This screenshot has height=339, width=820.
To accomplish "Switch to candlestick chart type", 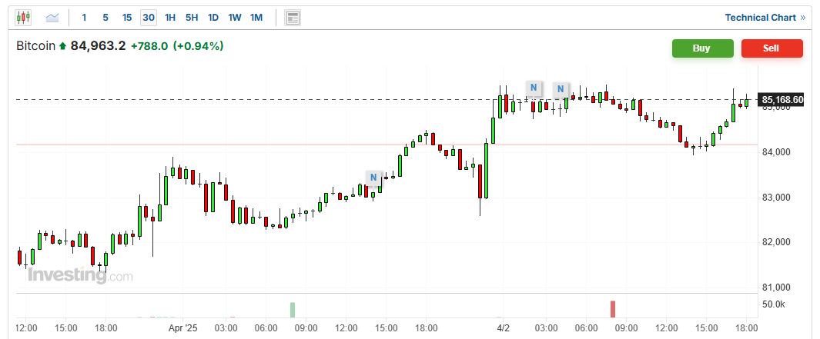I will click(x=23, y=17).
